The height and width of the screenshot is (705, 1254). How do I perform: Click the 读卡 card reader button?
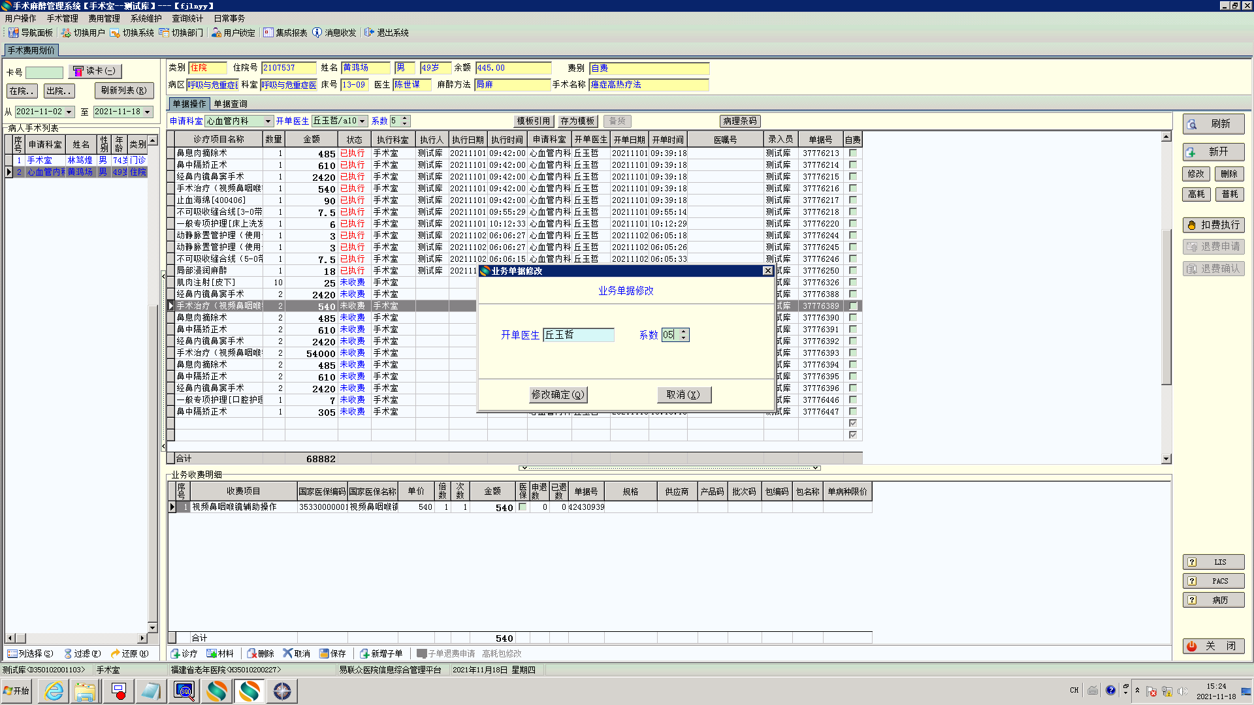(95, 71)
